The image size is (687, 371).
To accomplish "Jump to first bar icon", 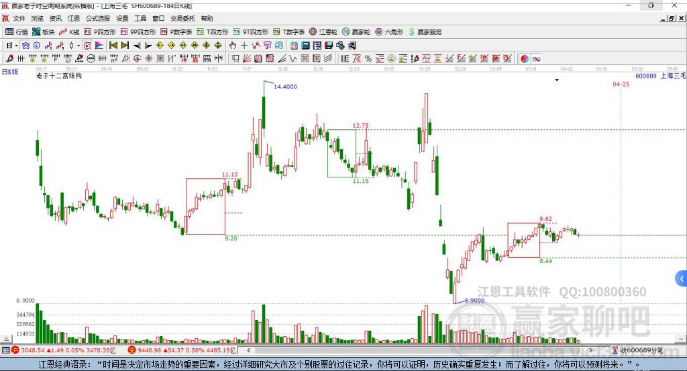I will tap(113, 46).
